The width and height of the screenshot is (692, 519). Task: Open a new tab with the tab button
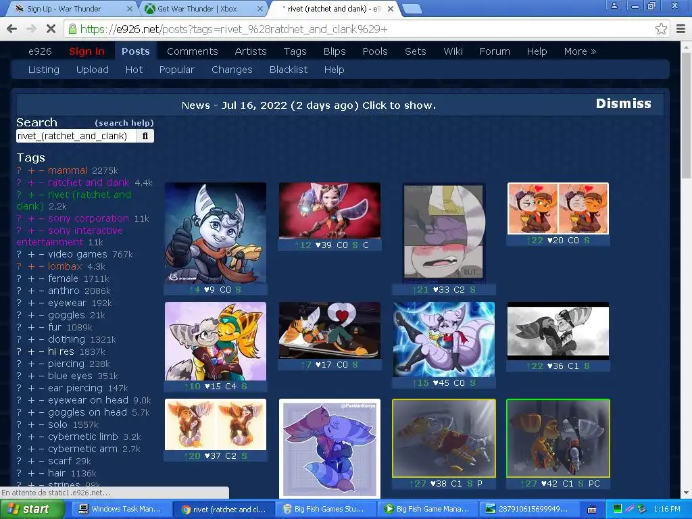point(412,9)
